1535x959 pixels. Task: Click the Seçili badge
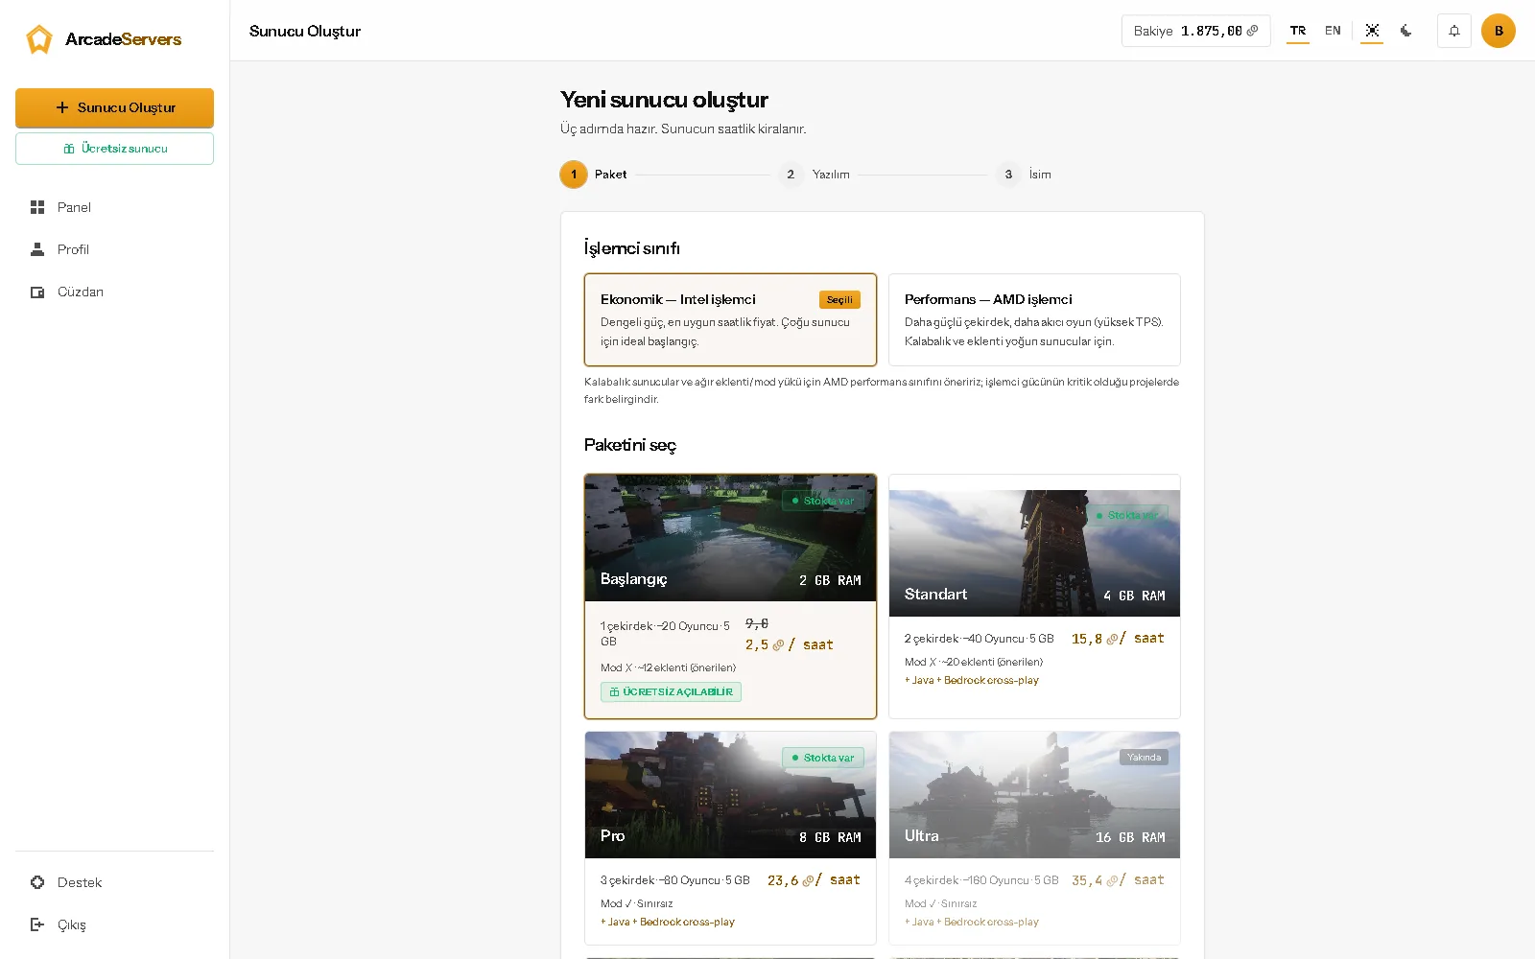pyautogui.click(x=839, y=300)
